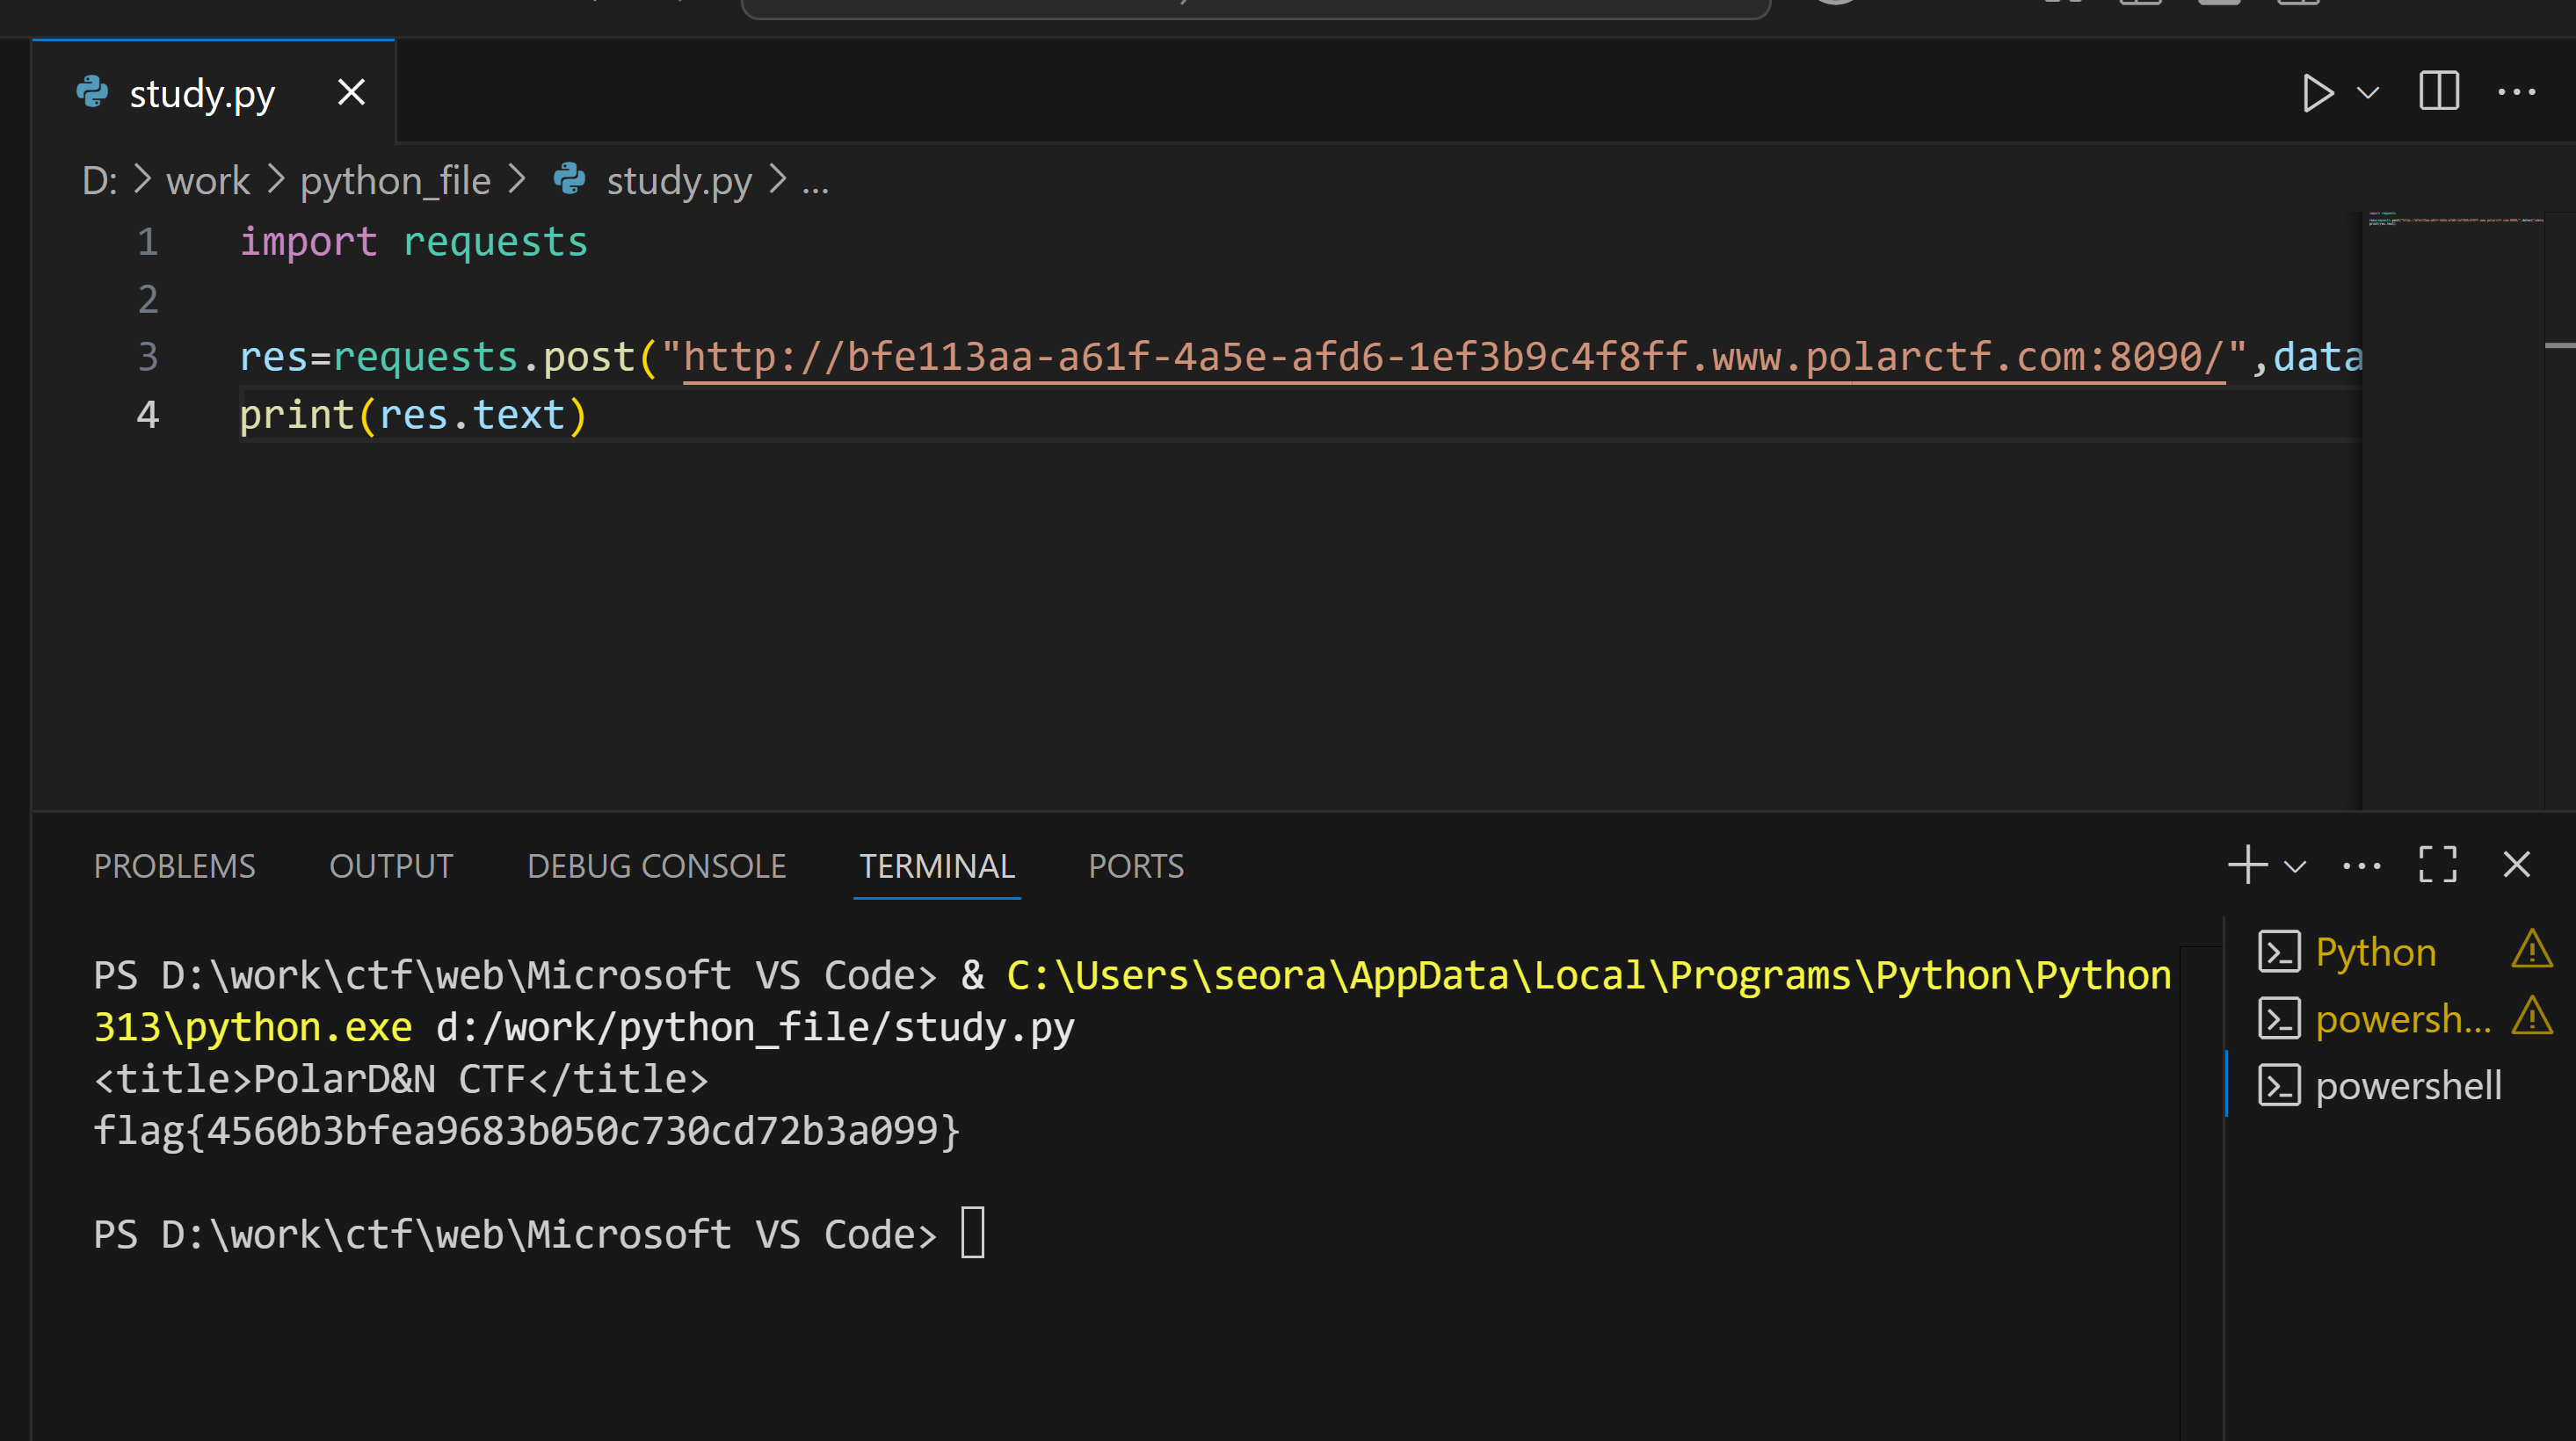
Task: Run the Python file with play button
Action: click(2316, 93)
